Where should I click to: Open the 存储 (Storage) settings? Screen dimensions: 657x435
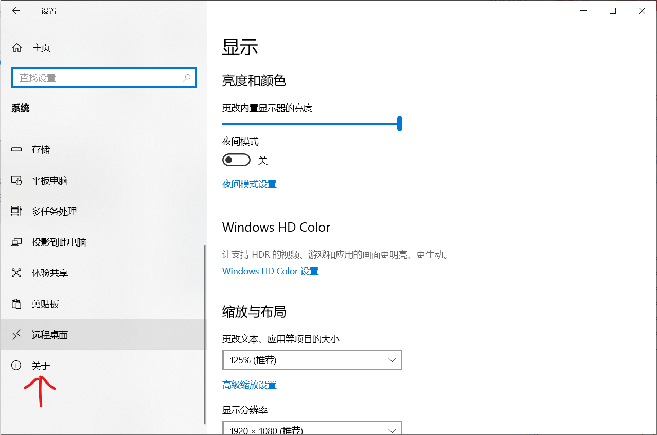pos(40,149)
